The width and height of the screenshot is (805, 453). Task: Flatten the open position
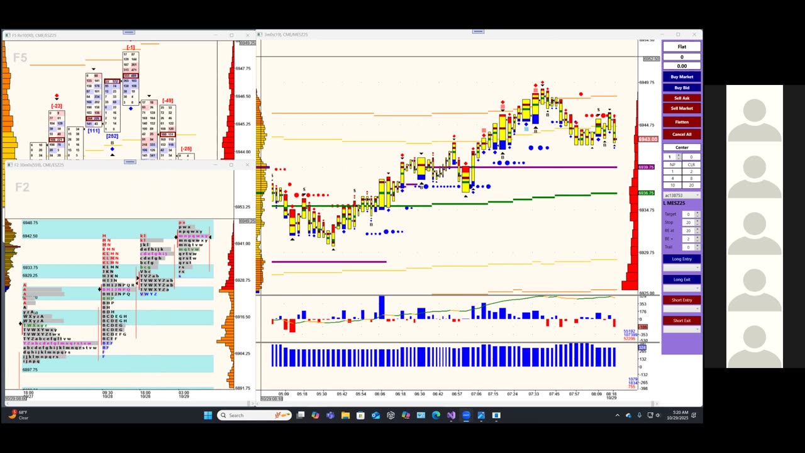(682, 122)
